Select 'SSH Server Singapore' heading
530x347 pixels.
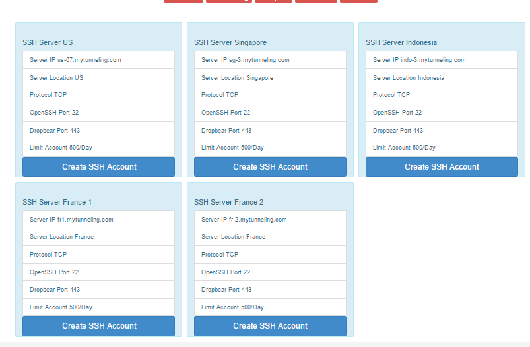[x=230, y=42]
